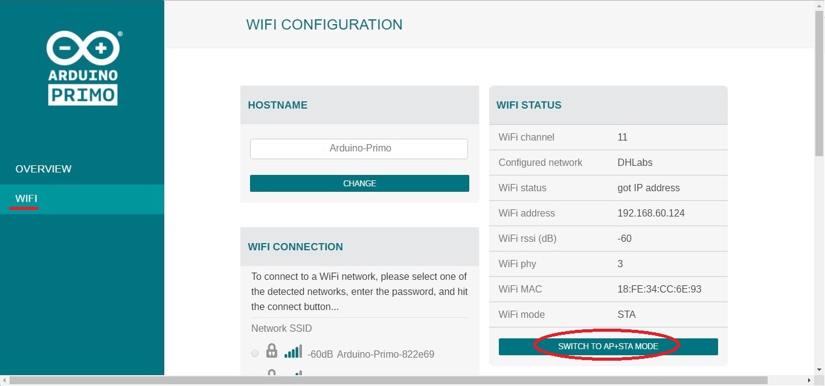This screenshot has height=386, width=825.
Task: Click the HOSTNAME panel header
Action: click(x=359, y=105)
